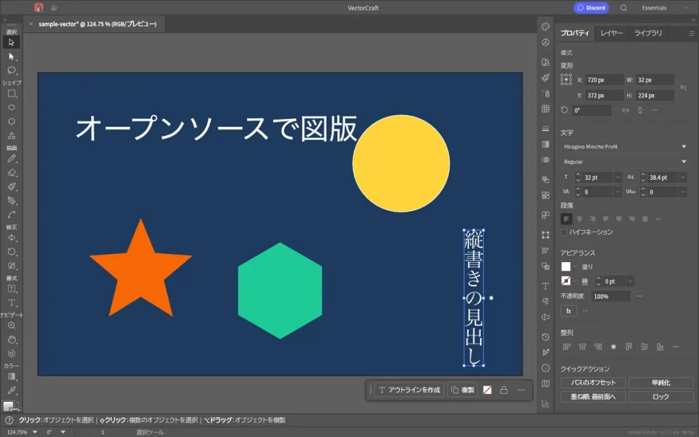Screen dimensions: 699x437
Task: Align objects to left edge
Action: pyautogui.click(x=567, y=347)
